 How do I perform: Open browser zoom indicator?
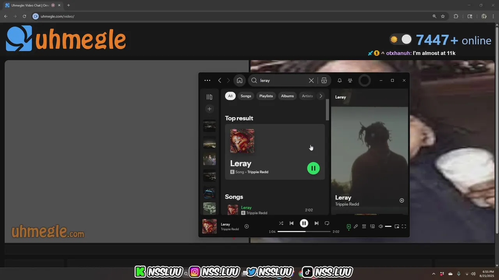click(x=434, y=16)
